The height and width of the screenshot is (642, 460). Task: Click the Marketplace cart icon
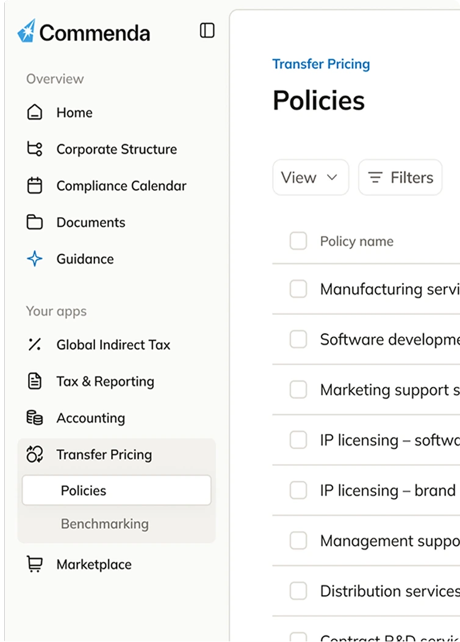pyautogui.click(x=35, y=564)
